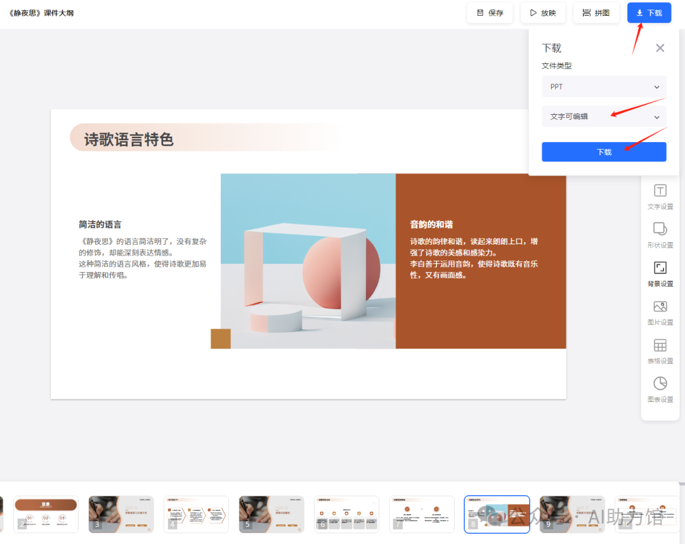The height and width of the screenshot is (544, 685).
Task: Select slide 7 thumbnail
Action: click(422, 514)
